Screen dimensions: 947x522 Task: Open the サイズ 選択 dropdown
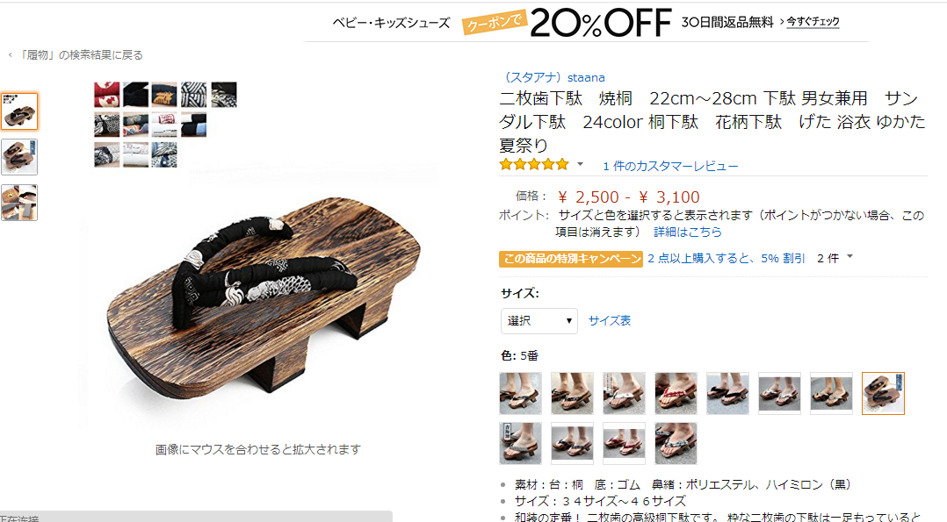[539, 321]
